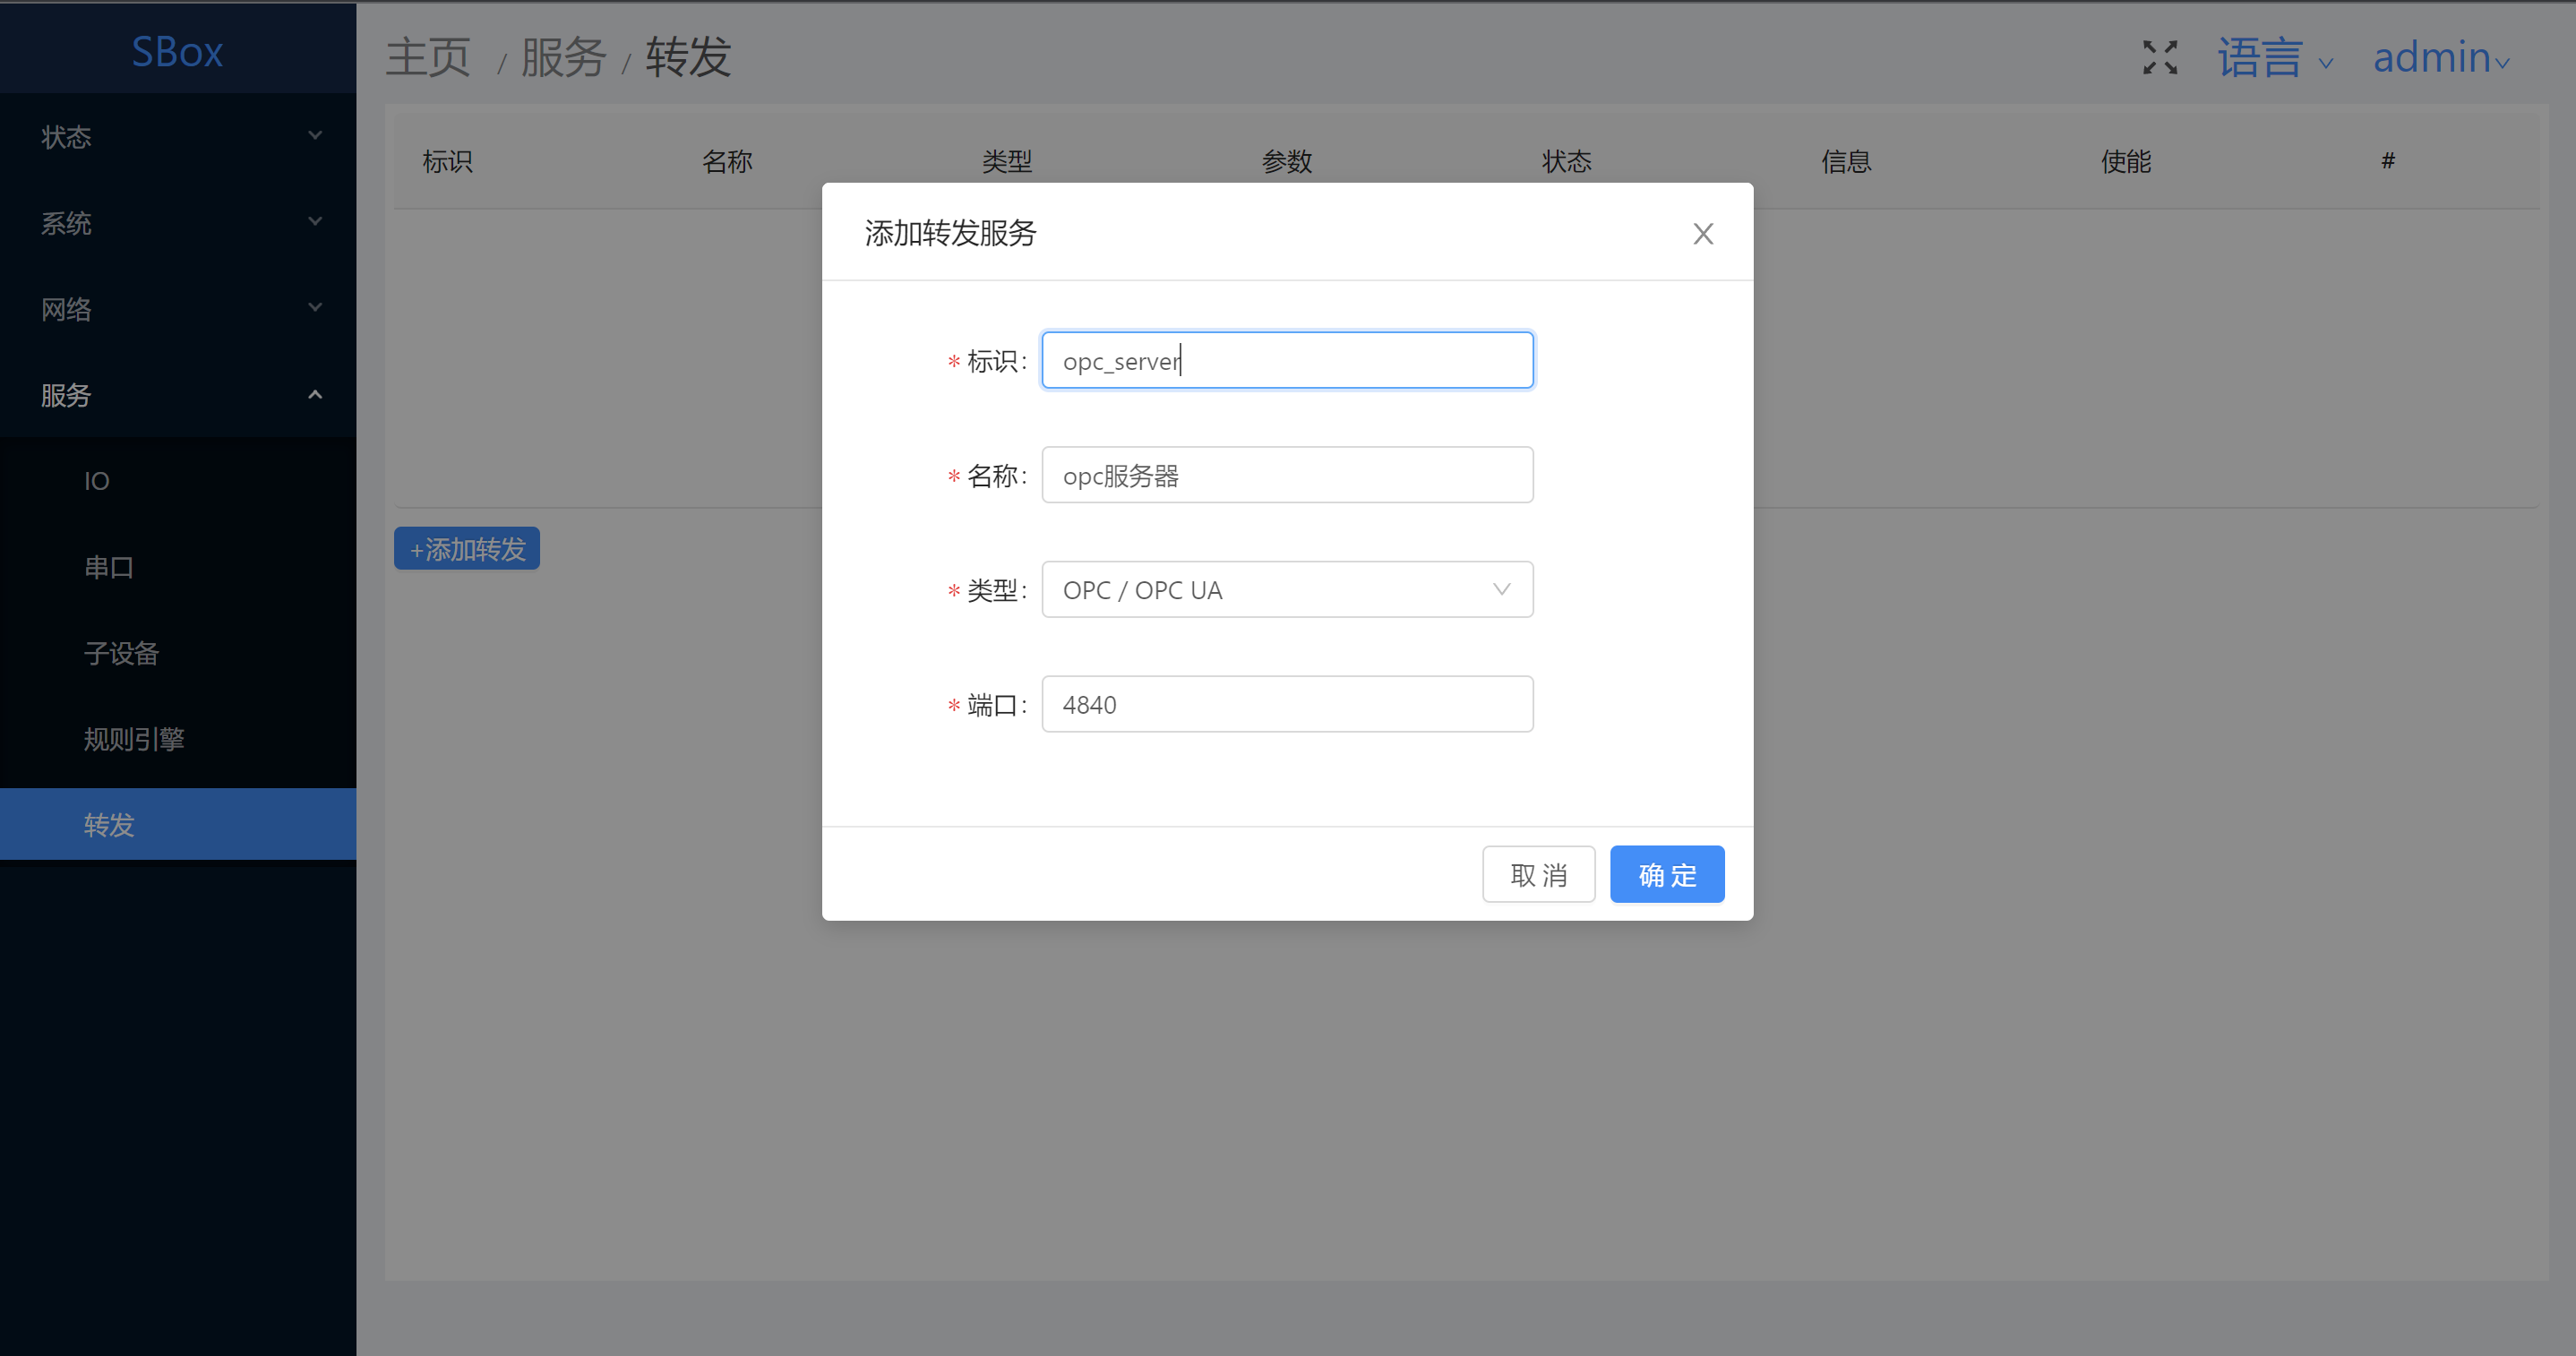Viewport: 2576px width, 1356px height.
Task: Select the IO submenu item
Action: 97,481
